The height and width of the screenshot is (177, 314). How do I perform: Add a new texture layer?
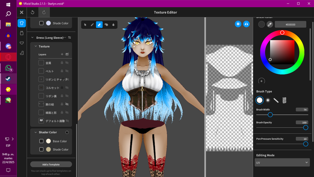[62, 54]
